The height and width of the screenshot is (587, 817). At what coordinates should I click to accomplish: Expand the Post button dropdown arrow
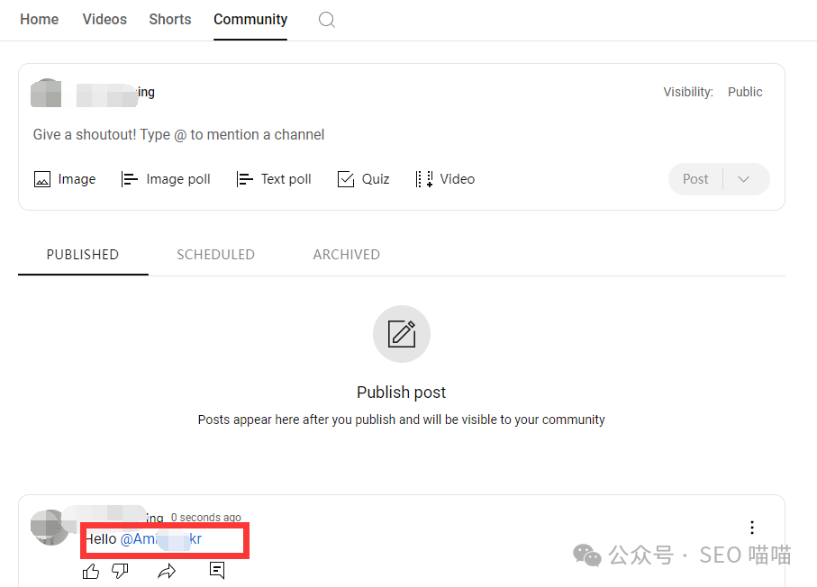click(x=744, y=179)
